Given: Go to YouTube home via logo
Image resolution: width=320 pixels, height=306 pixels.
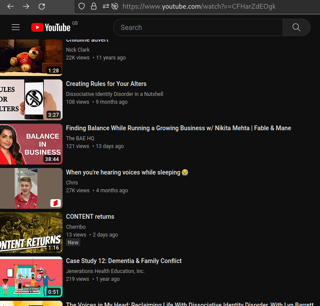Looking at the screenshot, I should click(x=51, y=27).
